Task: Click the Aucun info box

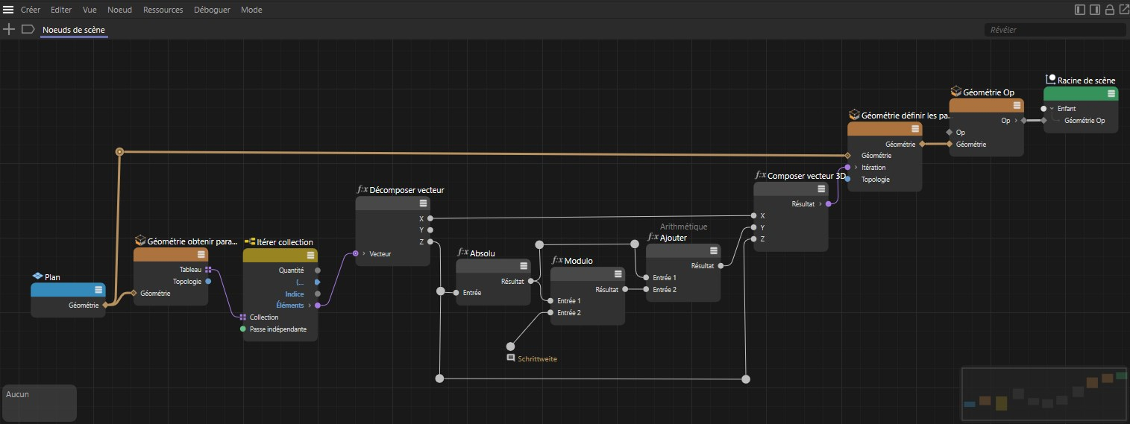Action: click(x=39, y=402)
